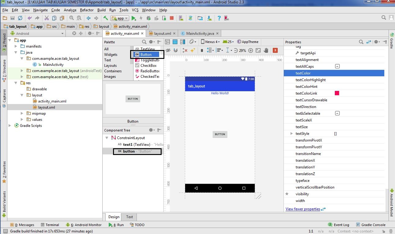Viewport: 395px width, 234px height.
Task: Zoom out with the minus circle icon
Action: [x=236, y=50]
